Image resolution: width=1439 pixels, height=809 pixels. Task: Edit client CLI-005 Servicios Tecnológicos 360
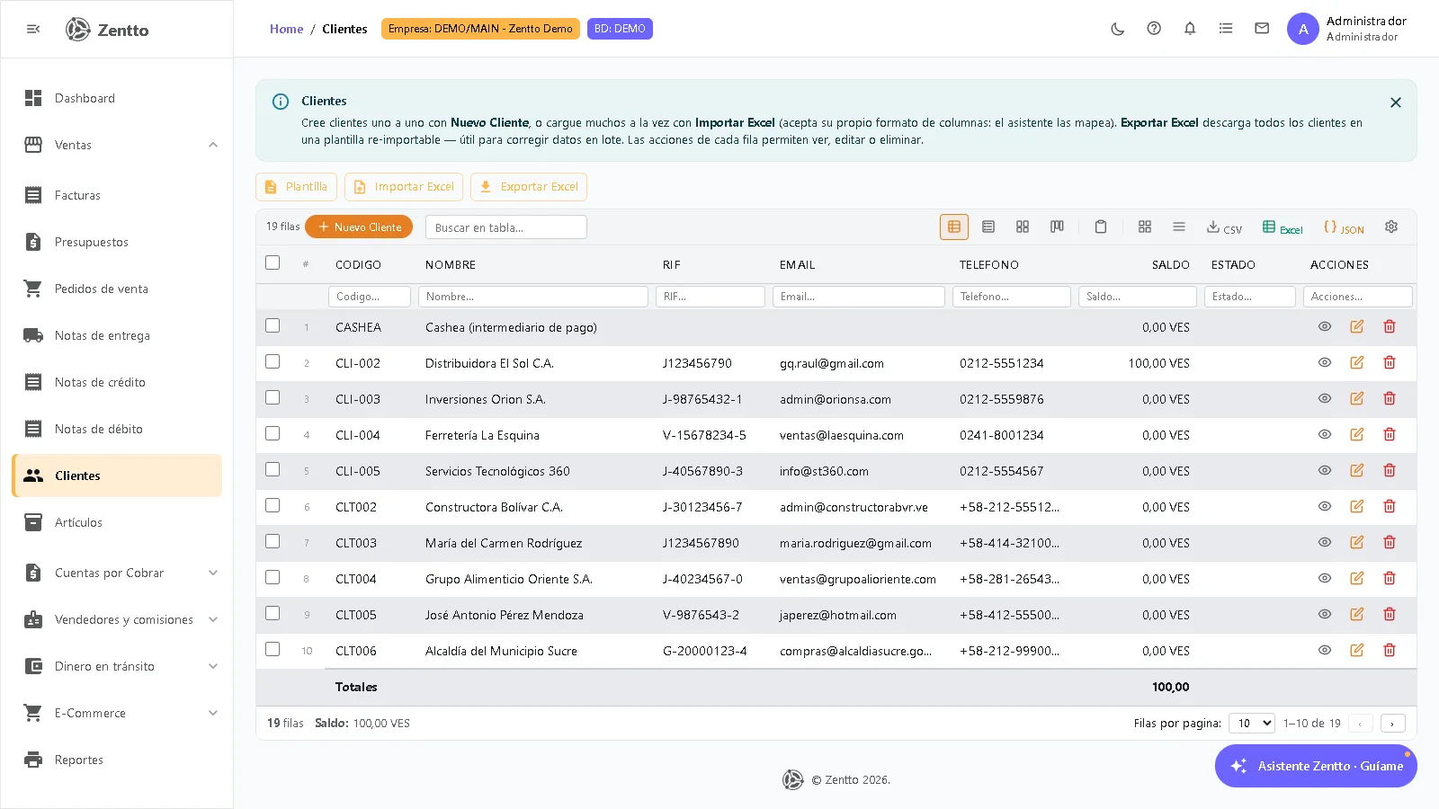1357,470
